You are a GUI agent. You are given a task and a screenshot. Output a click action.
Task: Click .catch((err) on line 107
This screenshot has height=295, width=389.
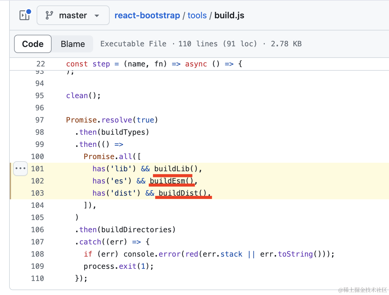coord(101,242)
